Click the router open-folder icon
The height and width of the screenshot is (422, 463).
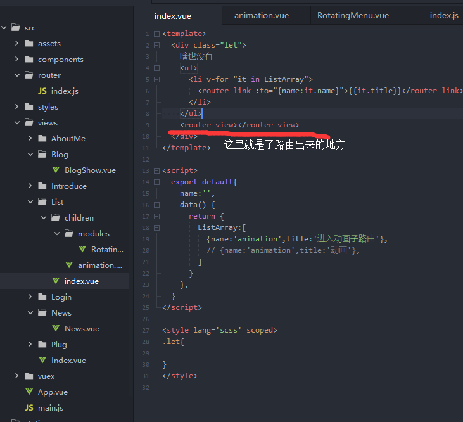pyautogui.click(x=29, y=75)
